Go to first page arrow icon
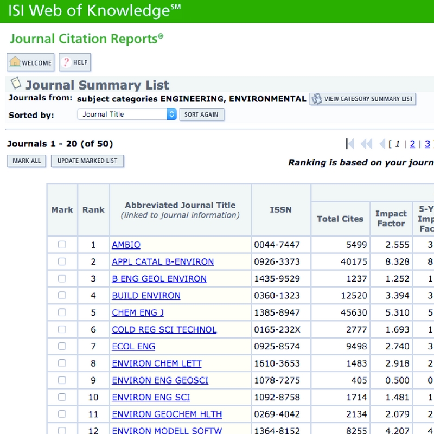Screen dimensions: 434x434 click(350, 144)
